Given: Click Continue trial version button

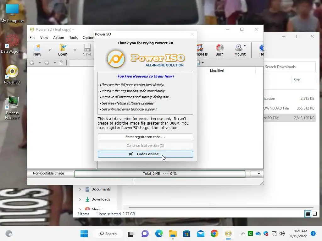Looking at the screenshot, I should coord(145,146).
